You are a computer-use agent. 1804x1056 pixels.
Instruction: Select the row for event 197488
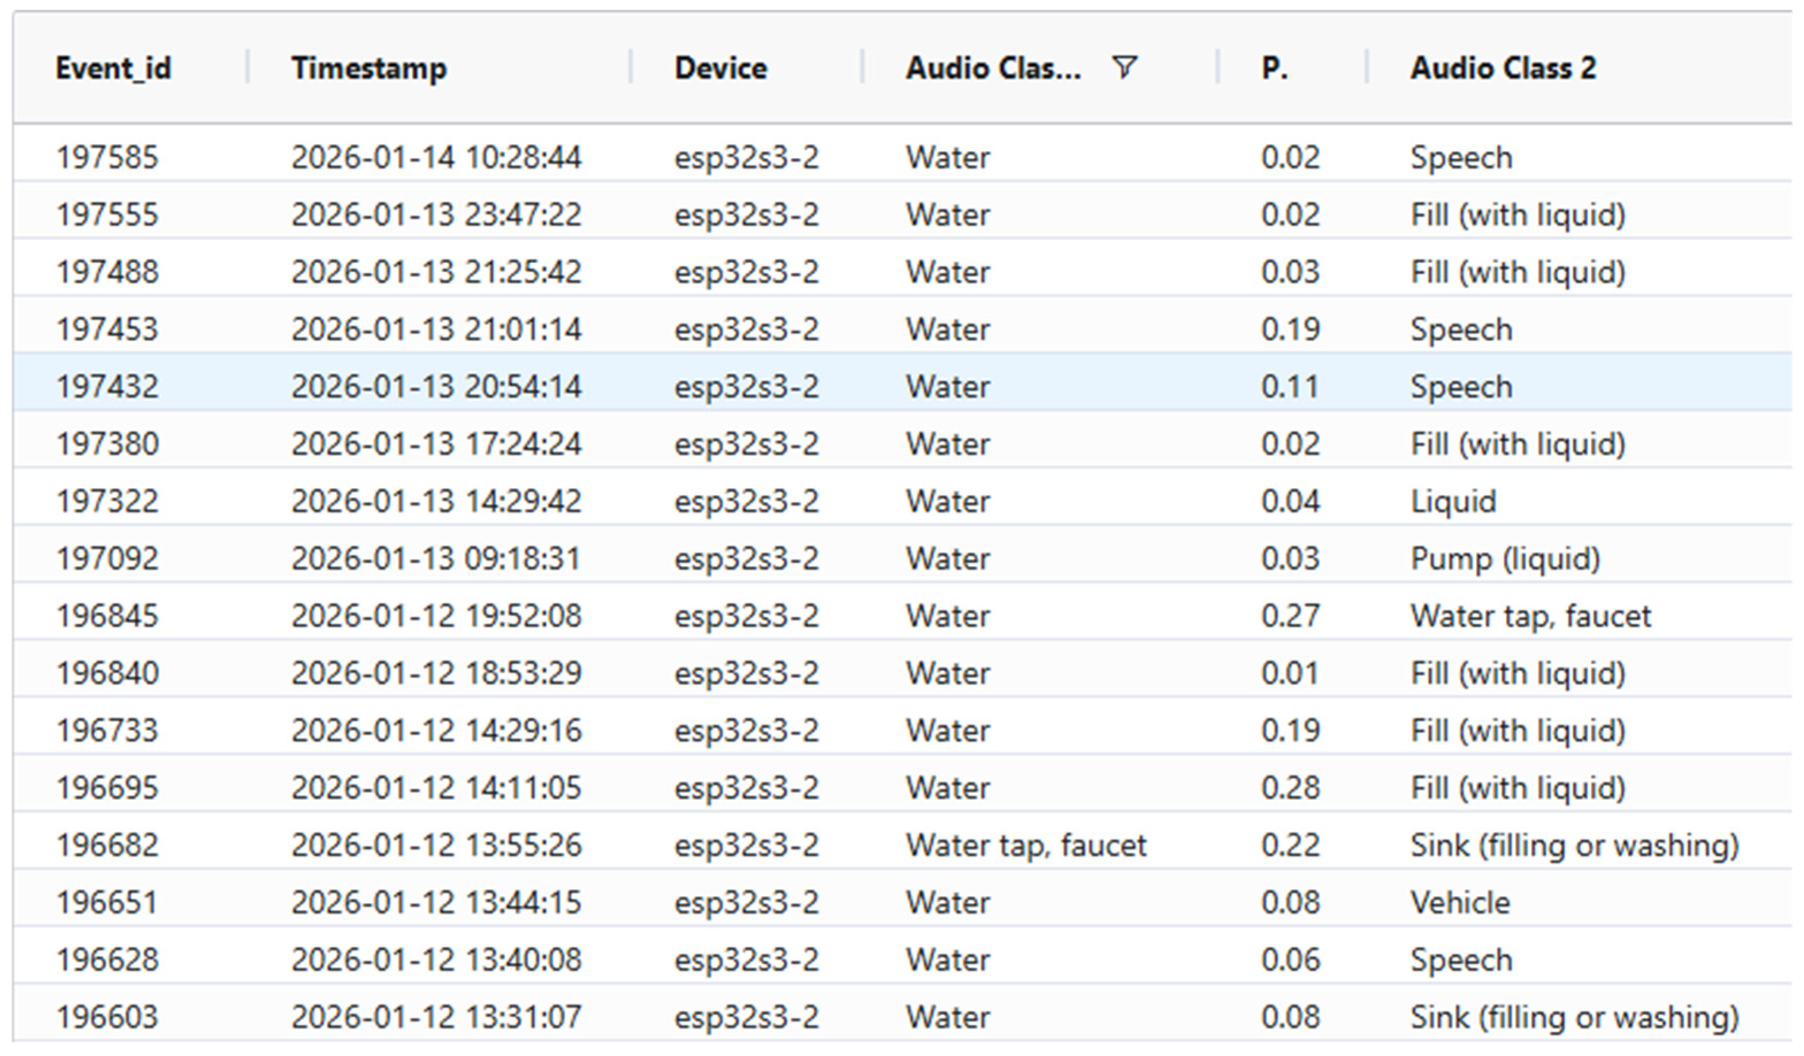[903, 271]
